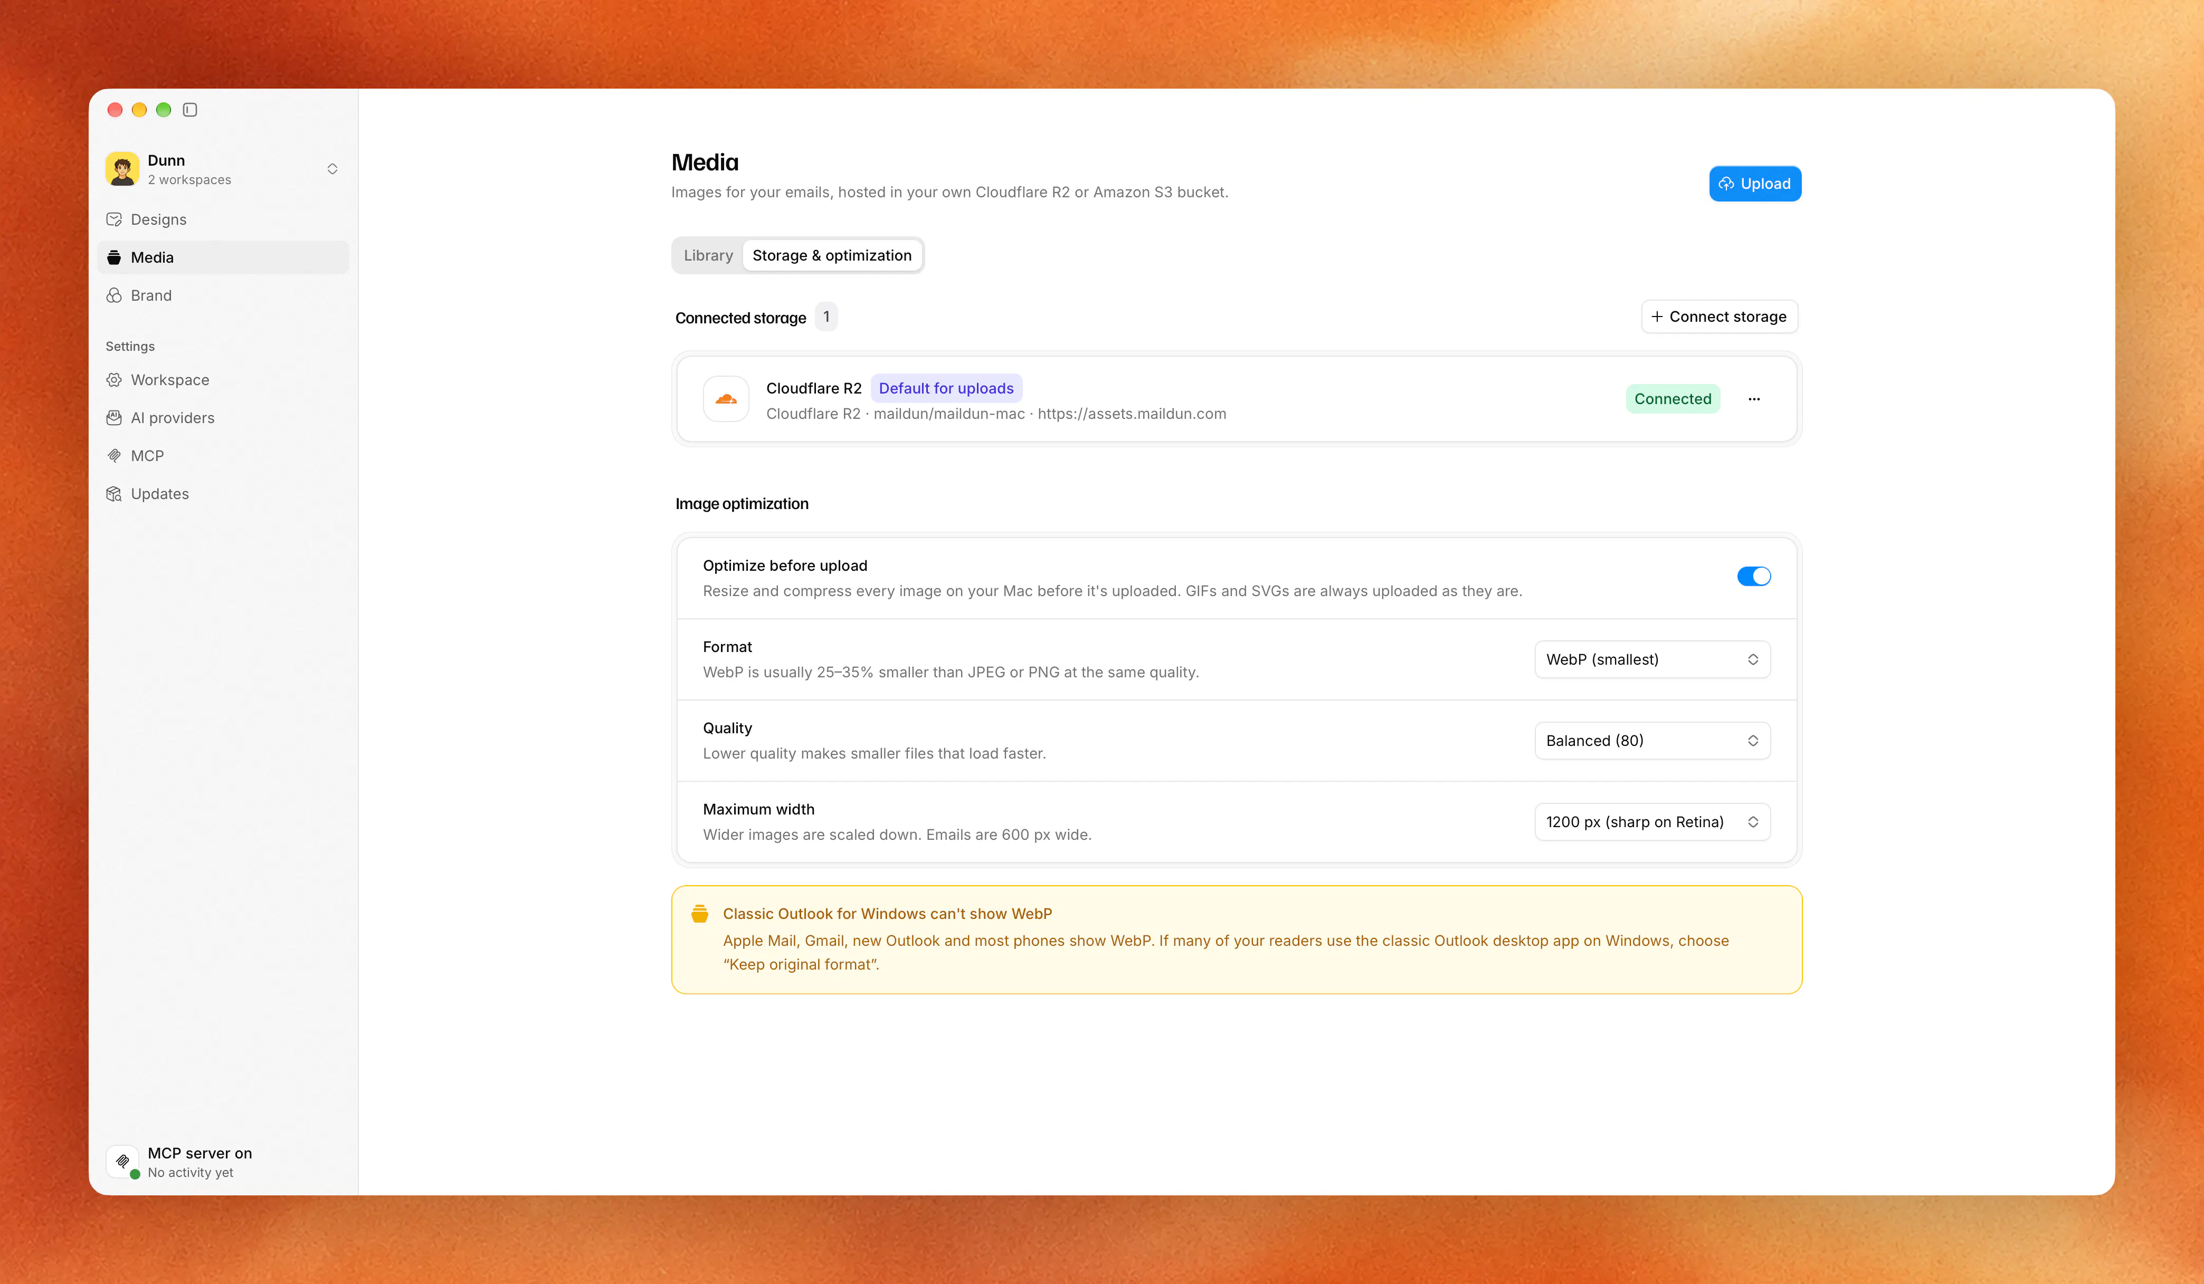Click the AI providers icon
This screenshot has height=1284, width=2204.
click(x=113, y=418)
